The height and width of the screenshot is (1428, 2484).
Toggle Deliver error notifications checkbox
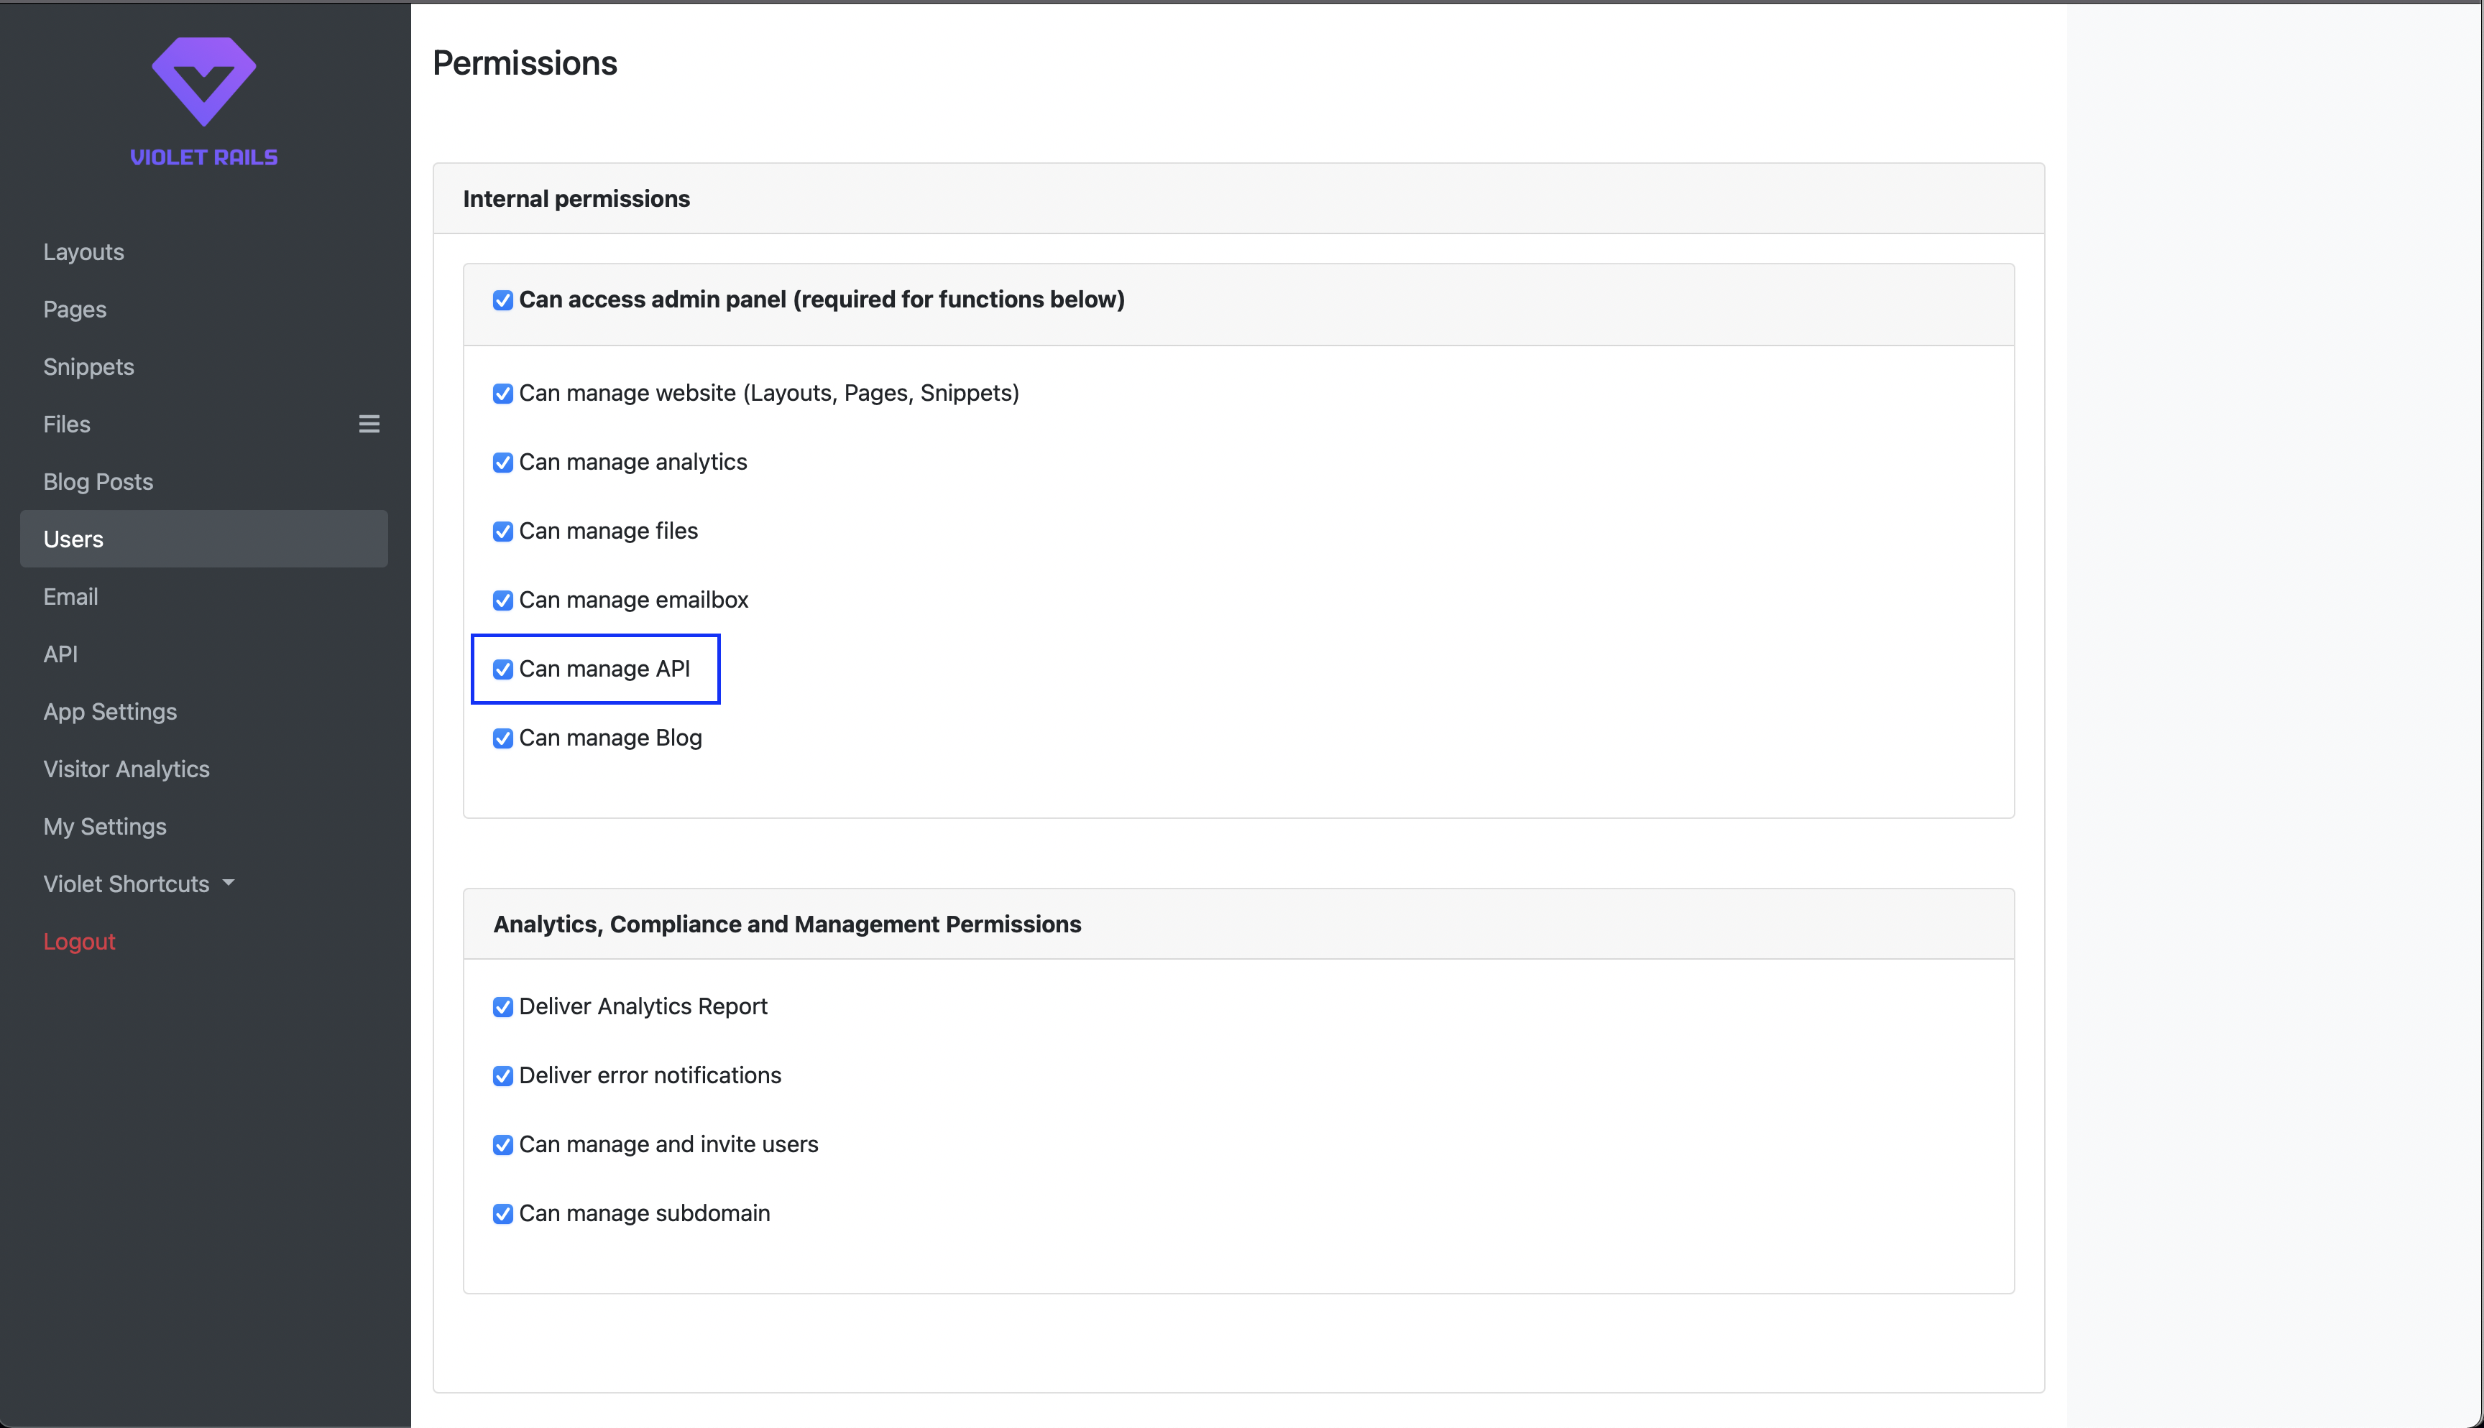pos(502,1076)
